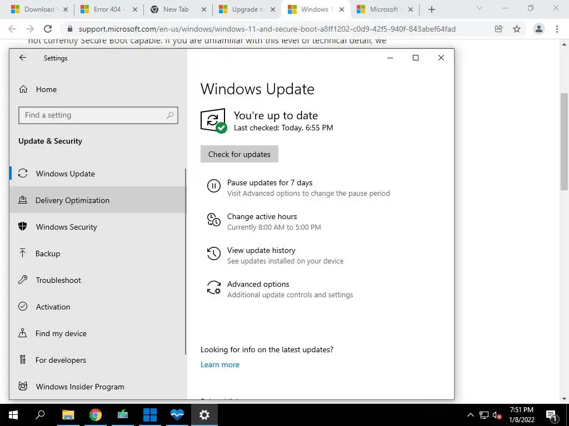This screenshot has height=426, width=569.
Task: Open Settings gear in taskbar
Action: click(x=204, y=415)
